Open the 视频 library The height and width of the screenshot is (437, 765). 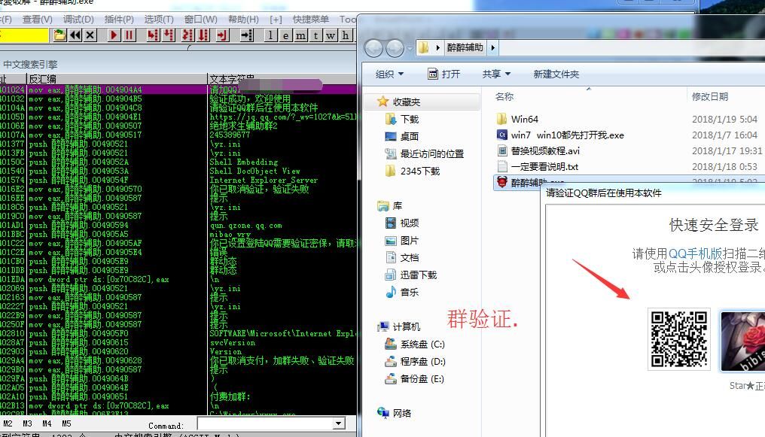coord(410,223)
